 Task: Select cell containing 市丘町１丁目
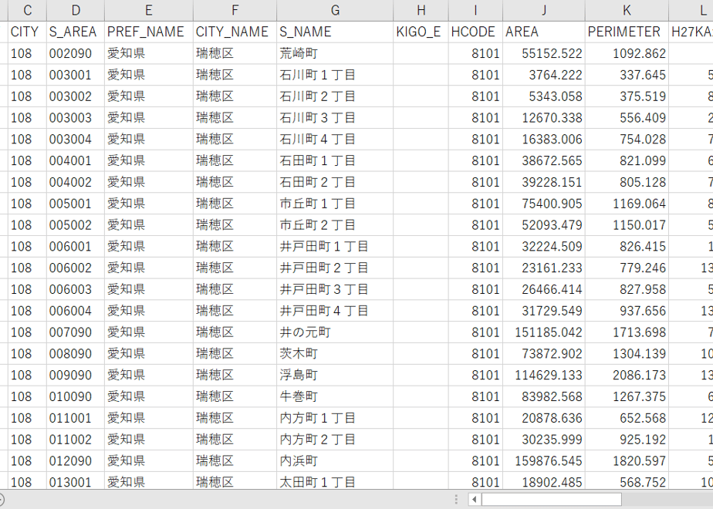tap(335, 204)
